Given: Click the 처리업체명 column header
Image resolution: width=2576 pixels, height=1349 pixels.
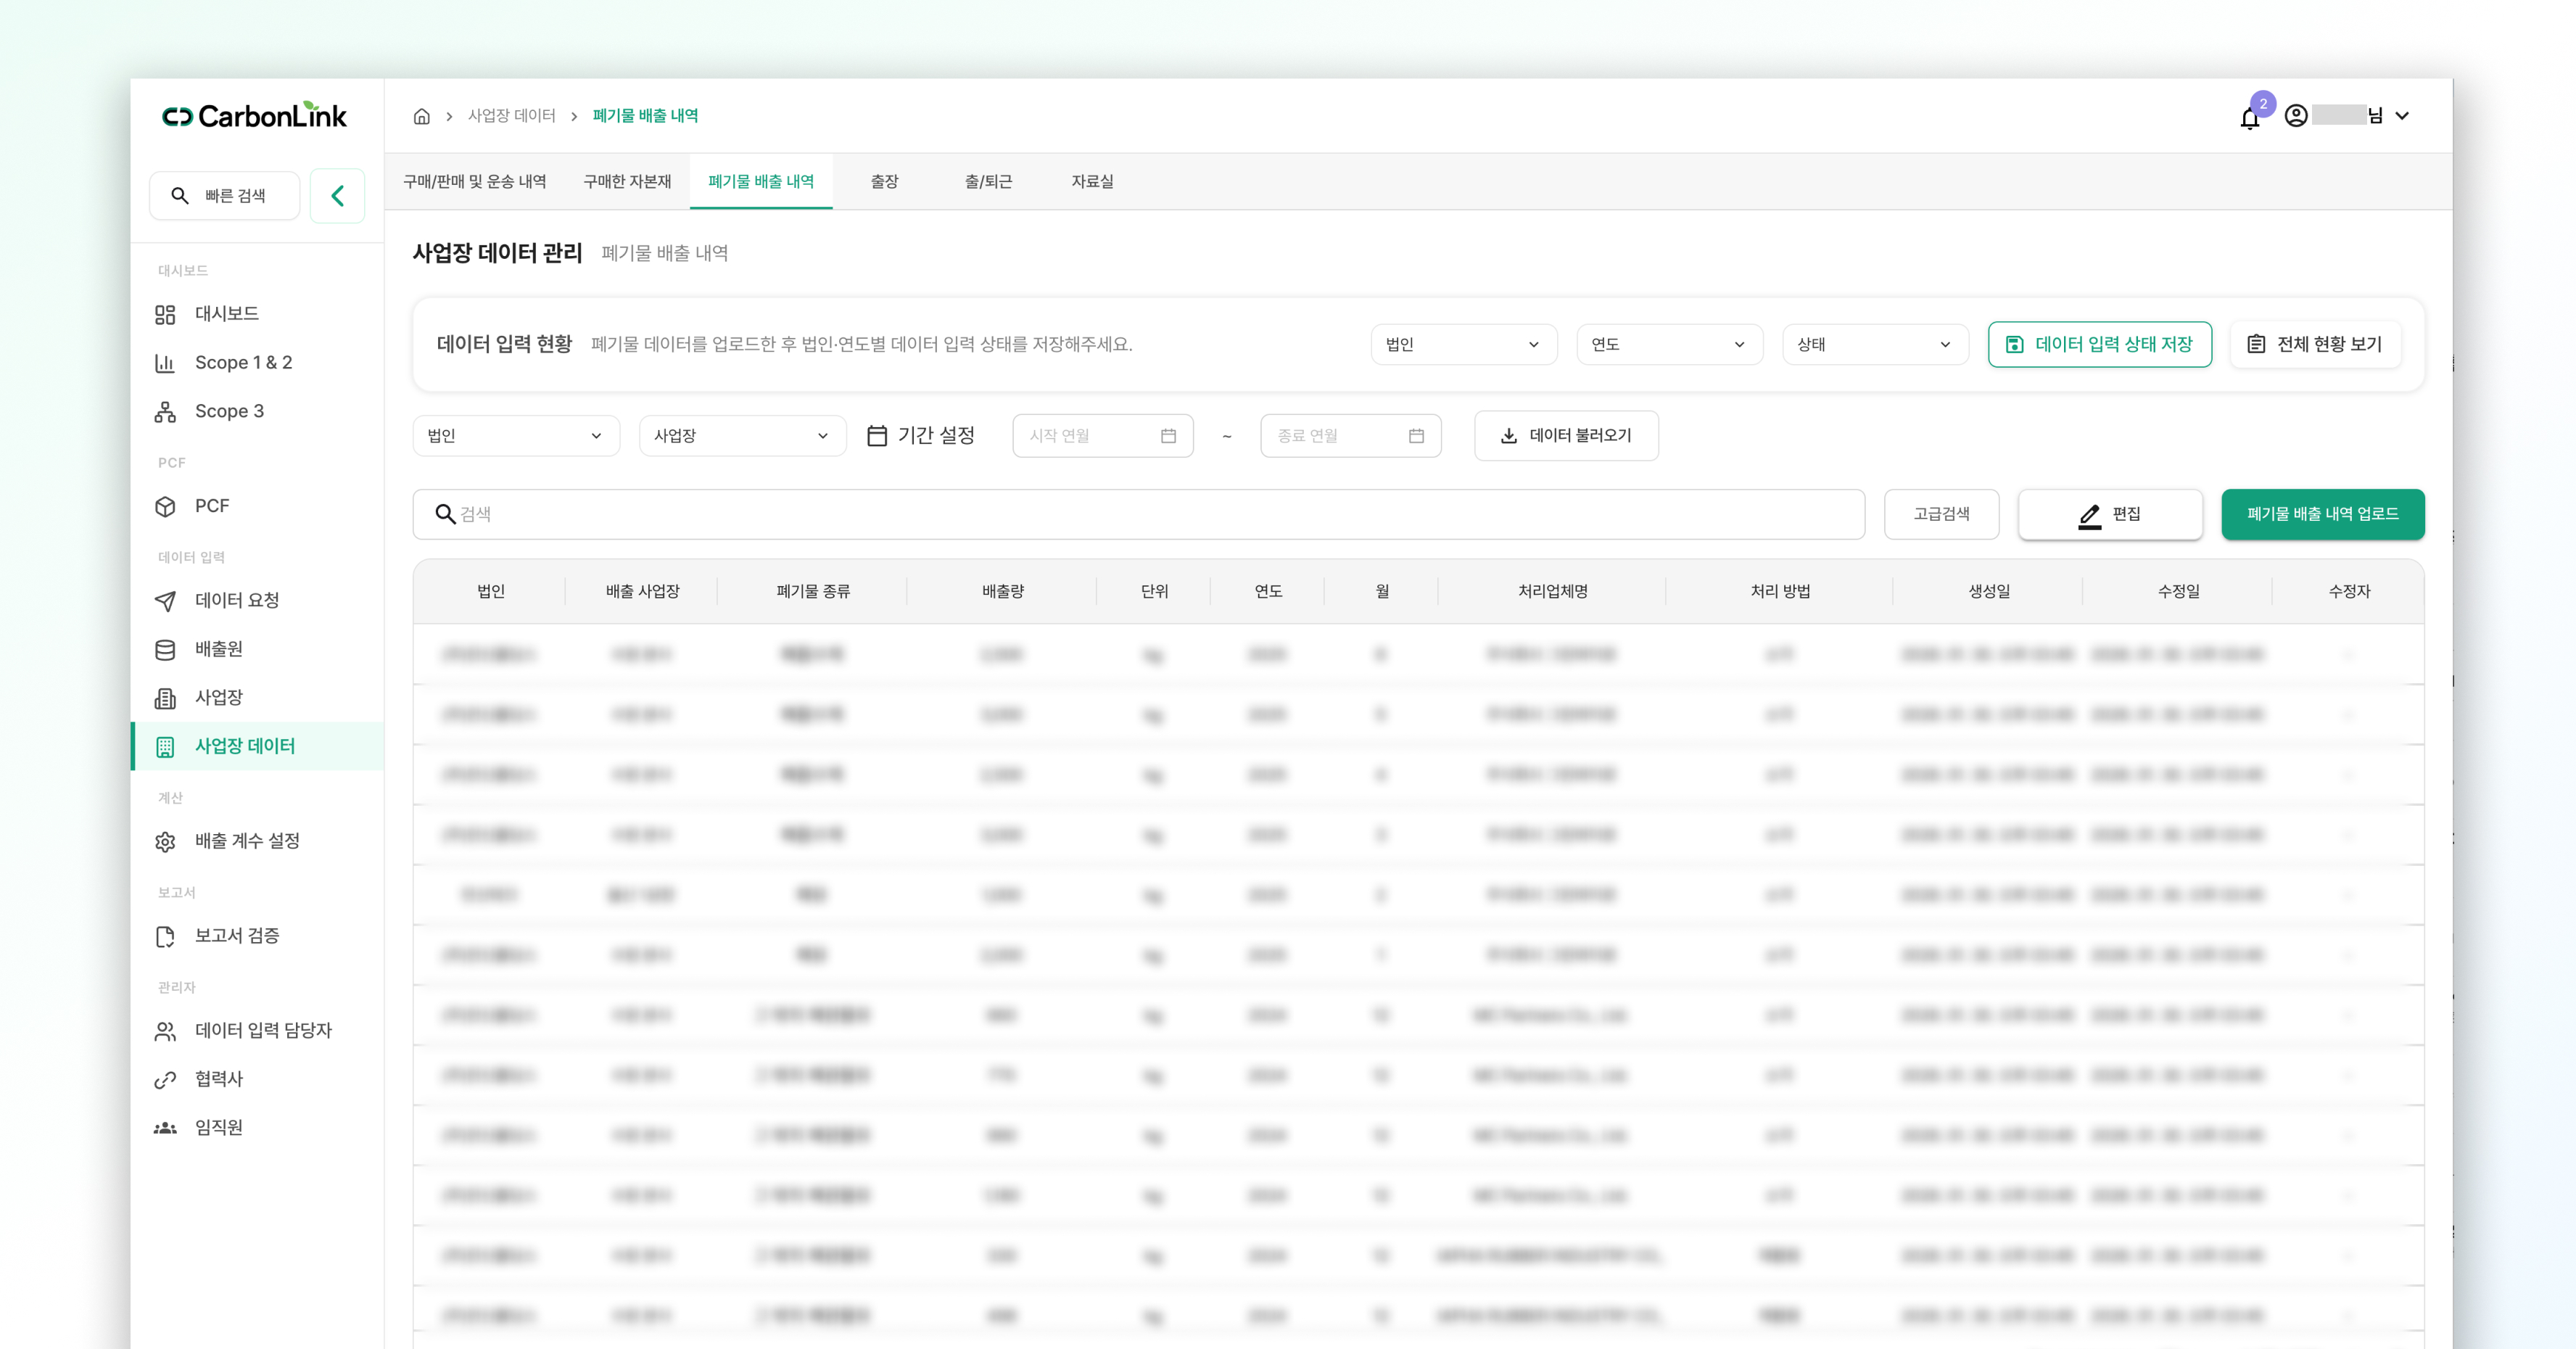Looking at the screenshot, I should tap(1553, 592).
